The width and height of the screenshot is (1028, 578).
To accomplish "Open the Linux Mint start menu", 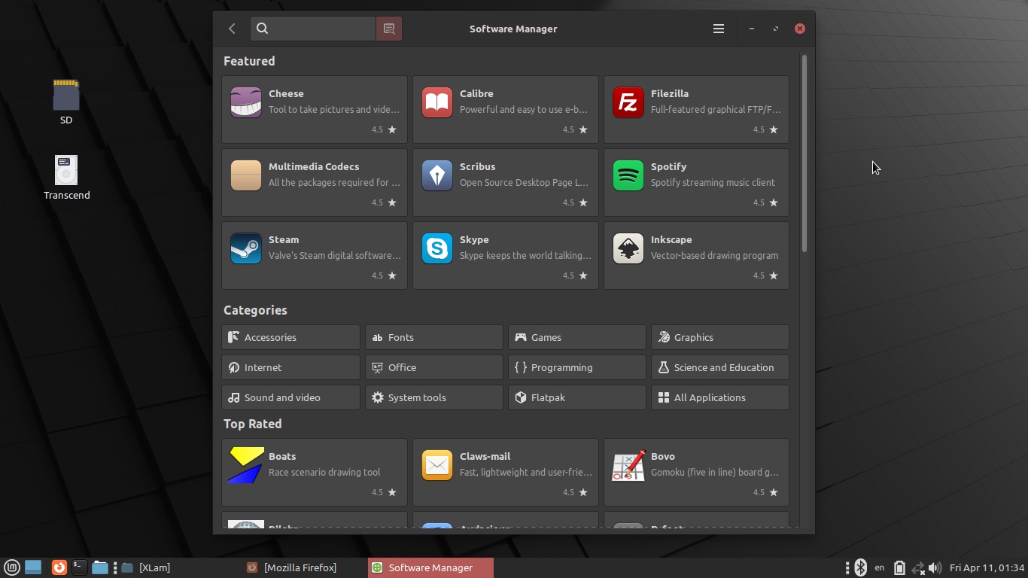I will tap(11, 567).
